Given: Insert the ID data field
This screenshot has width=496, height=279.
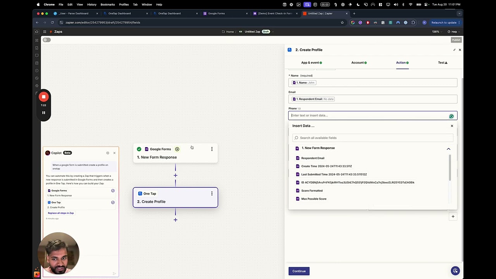Looking at the screenshot, I should pos(358,183).
